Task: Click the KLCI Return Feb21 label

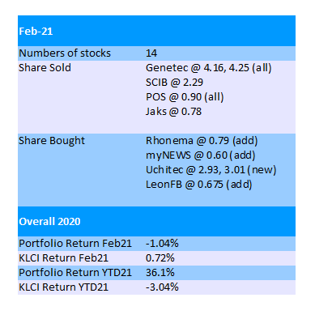Action: pyautogui.click(x=63, y=258)
